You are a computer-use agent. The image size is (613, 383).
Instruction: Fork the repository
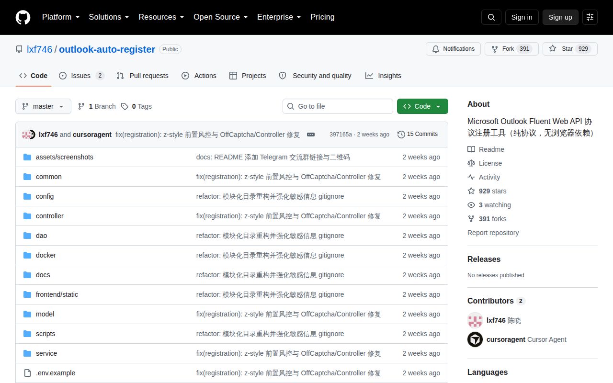coord(511,49)
